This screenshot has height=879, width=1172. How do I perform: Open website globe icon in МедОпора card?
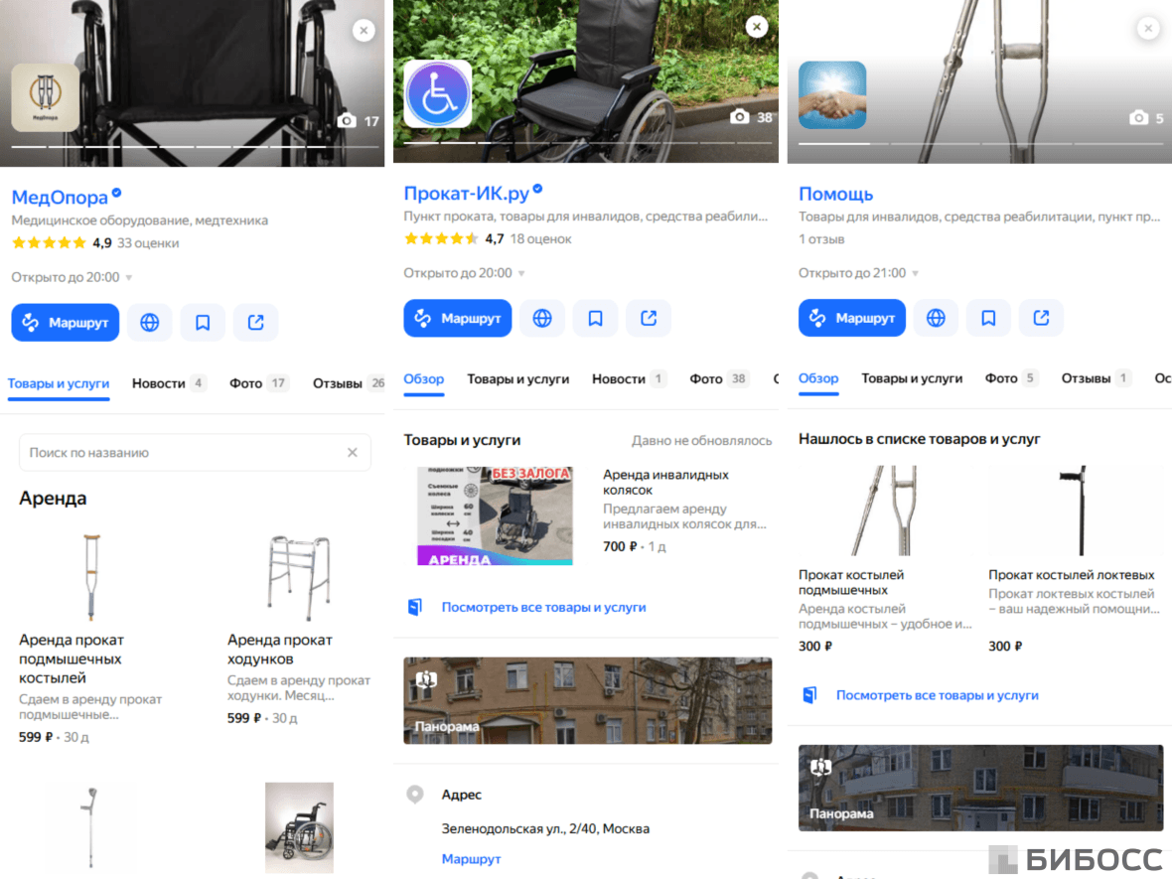coord(150,322)
